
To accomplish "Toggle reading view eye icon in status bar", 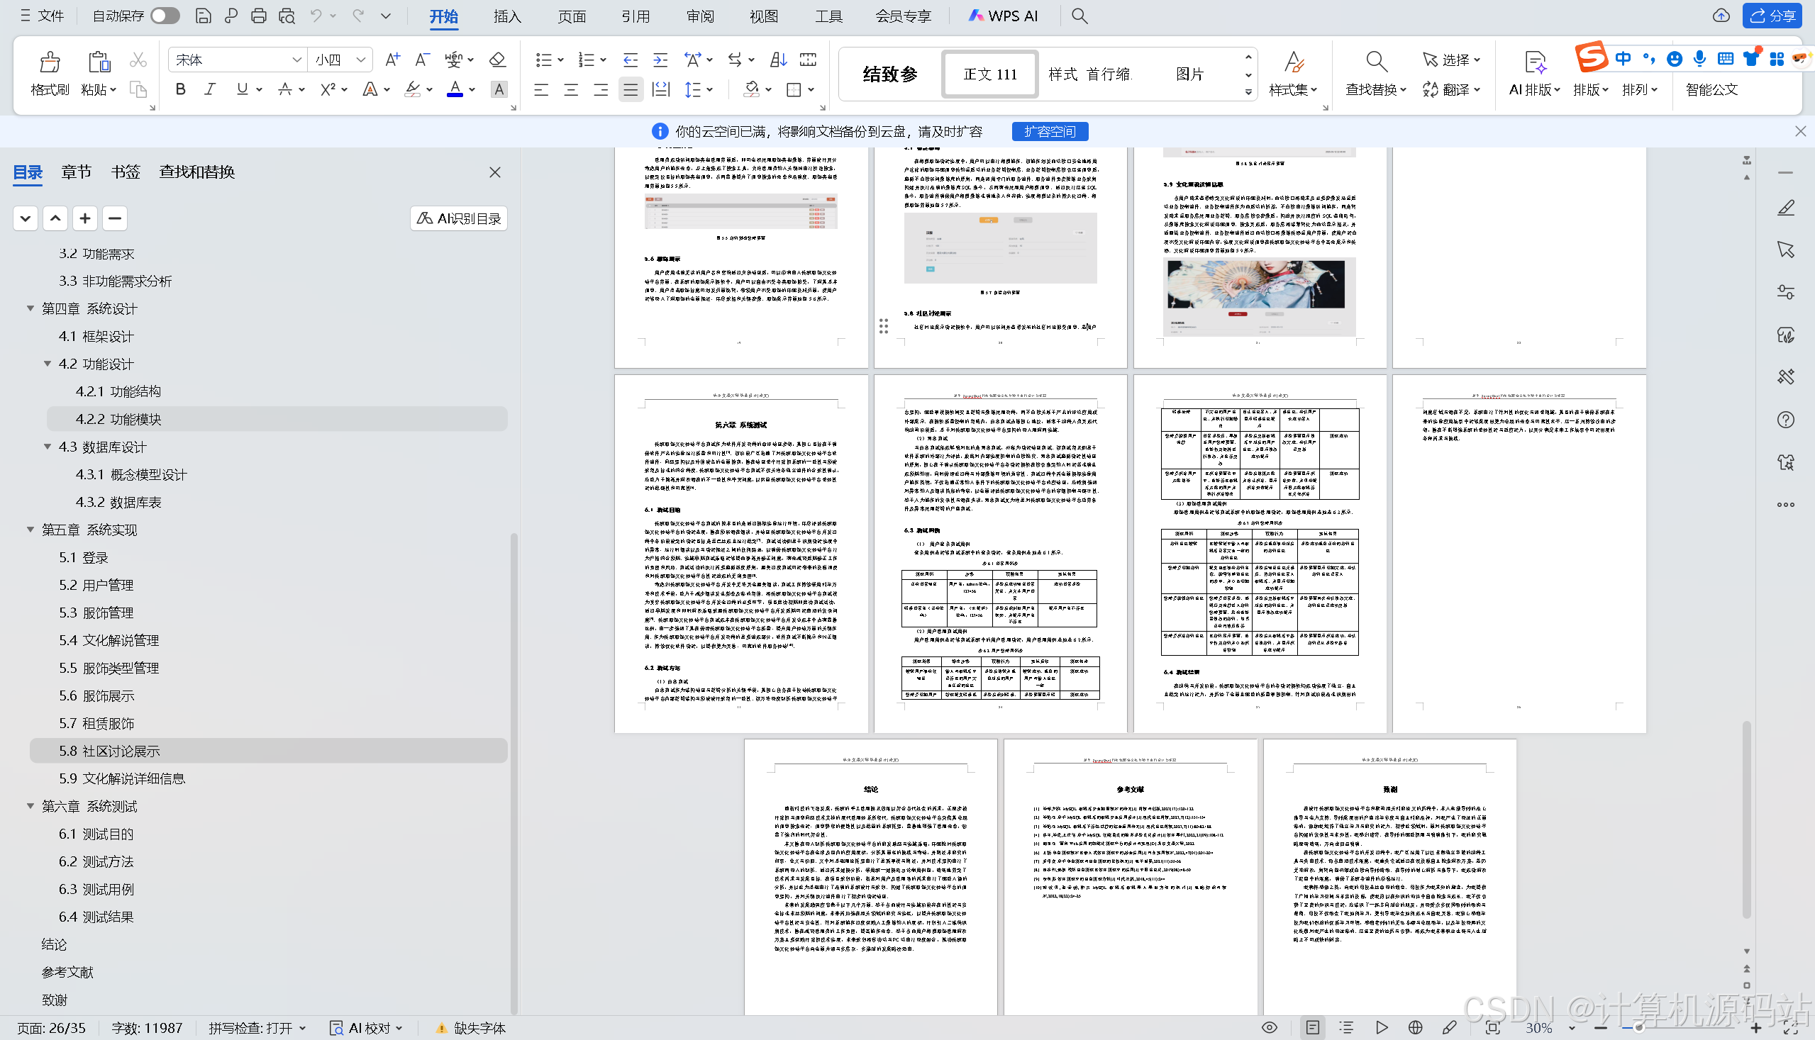I will click(x=1269, y=1028).
